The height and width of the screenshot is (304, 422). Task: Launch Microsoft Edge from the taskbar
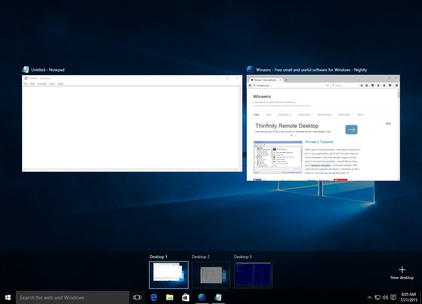(153, 297)
